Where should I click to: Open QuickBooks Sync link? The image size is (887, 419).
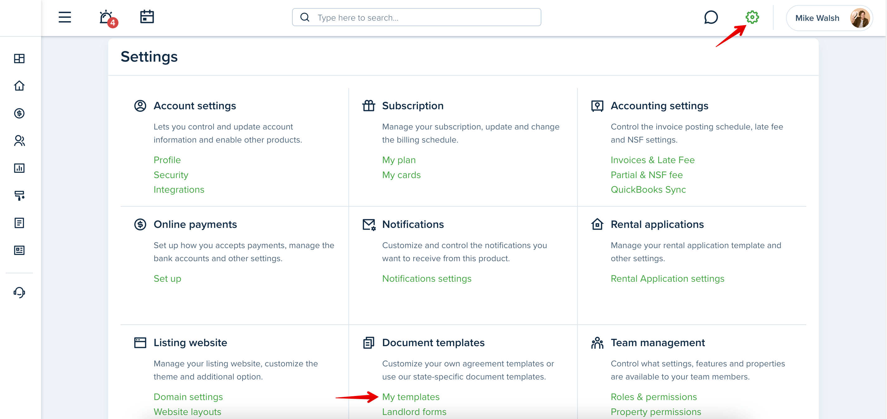648,190
